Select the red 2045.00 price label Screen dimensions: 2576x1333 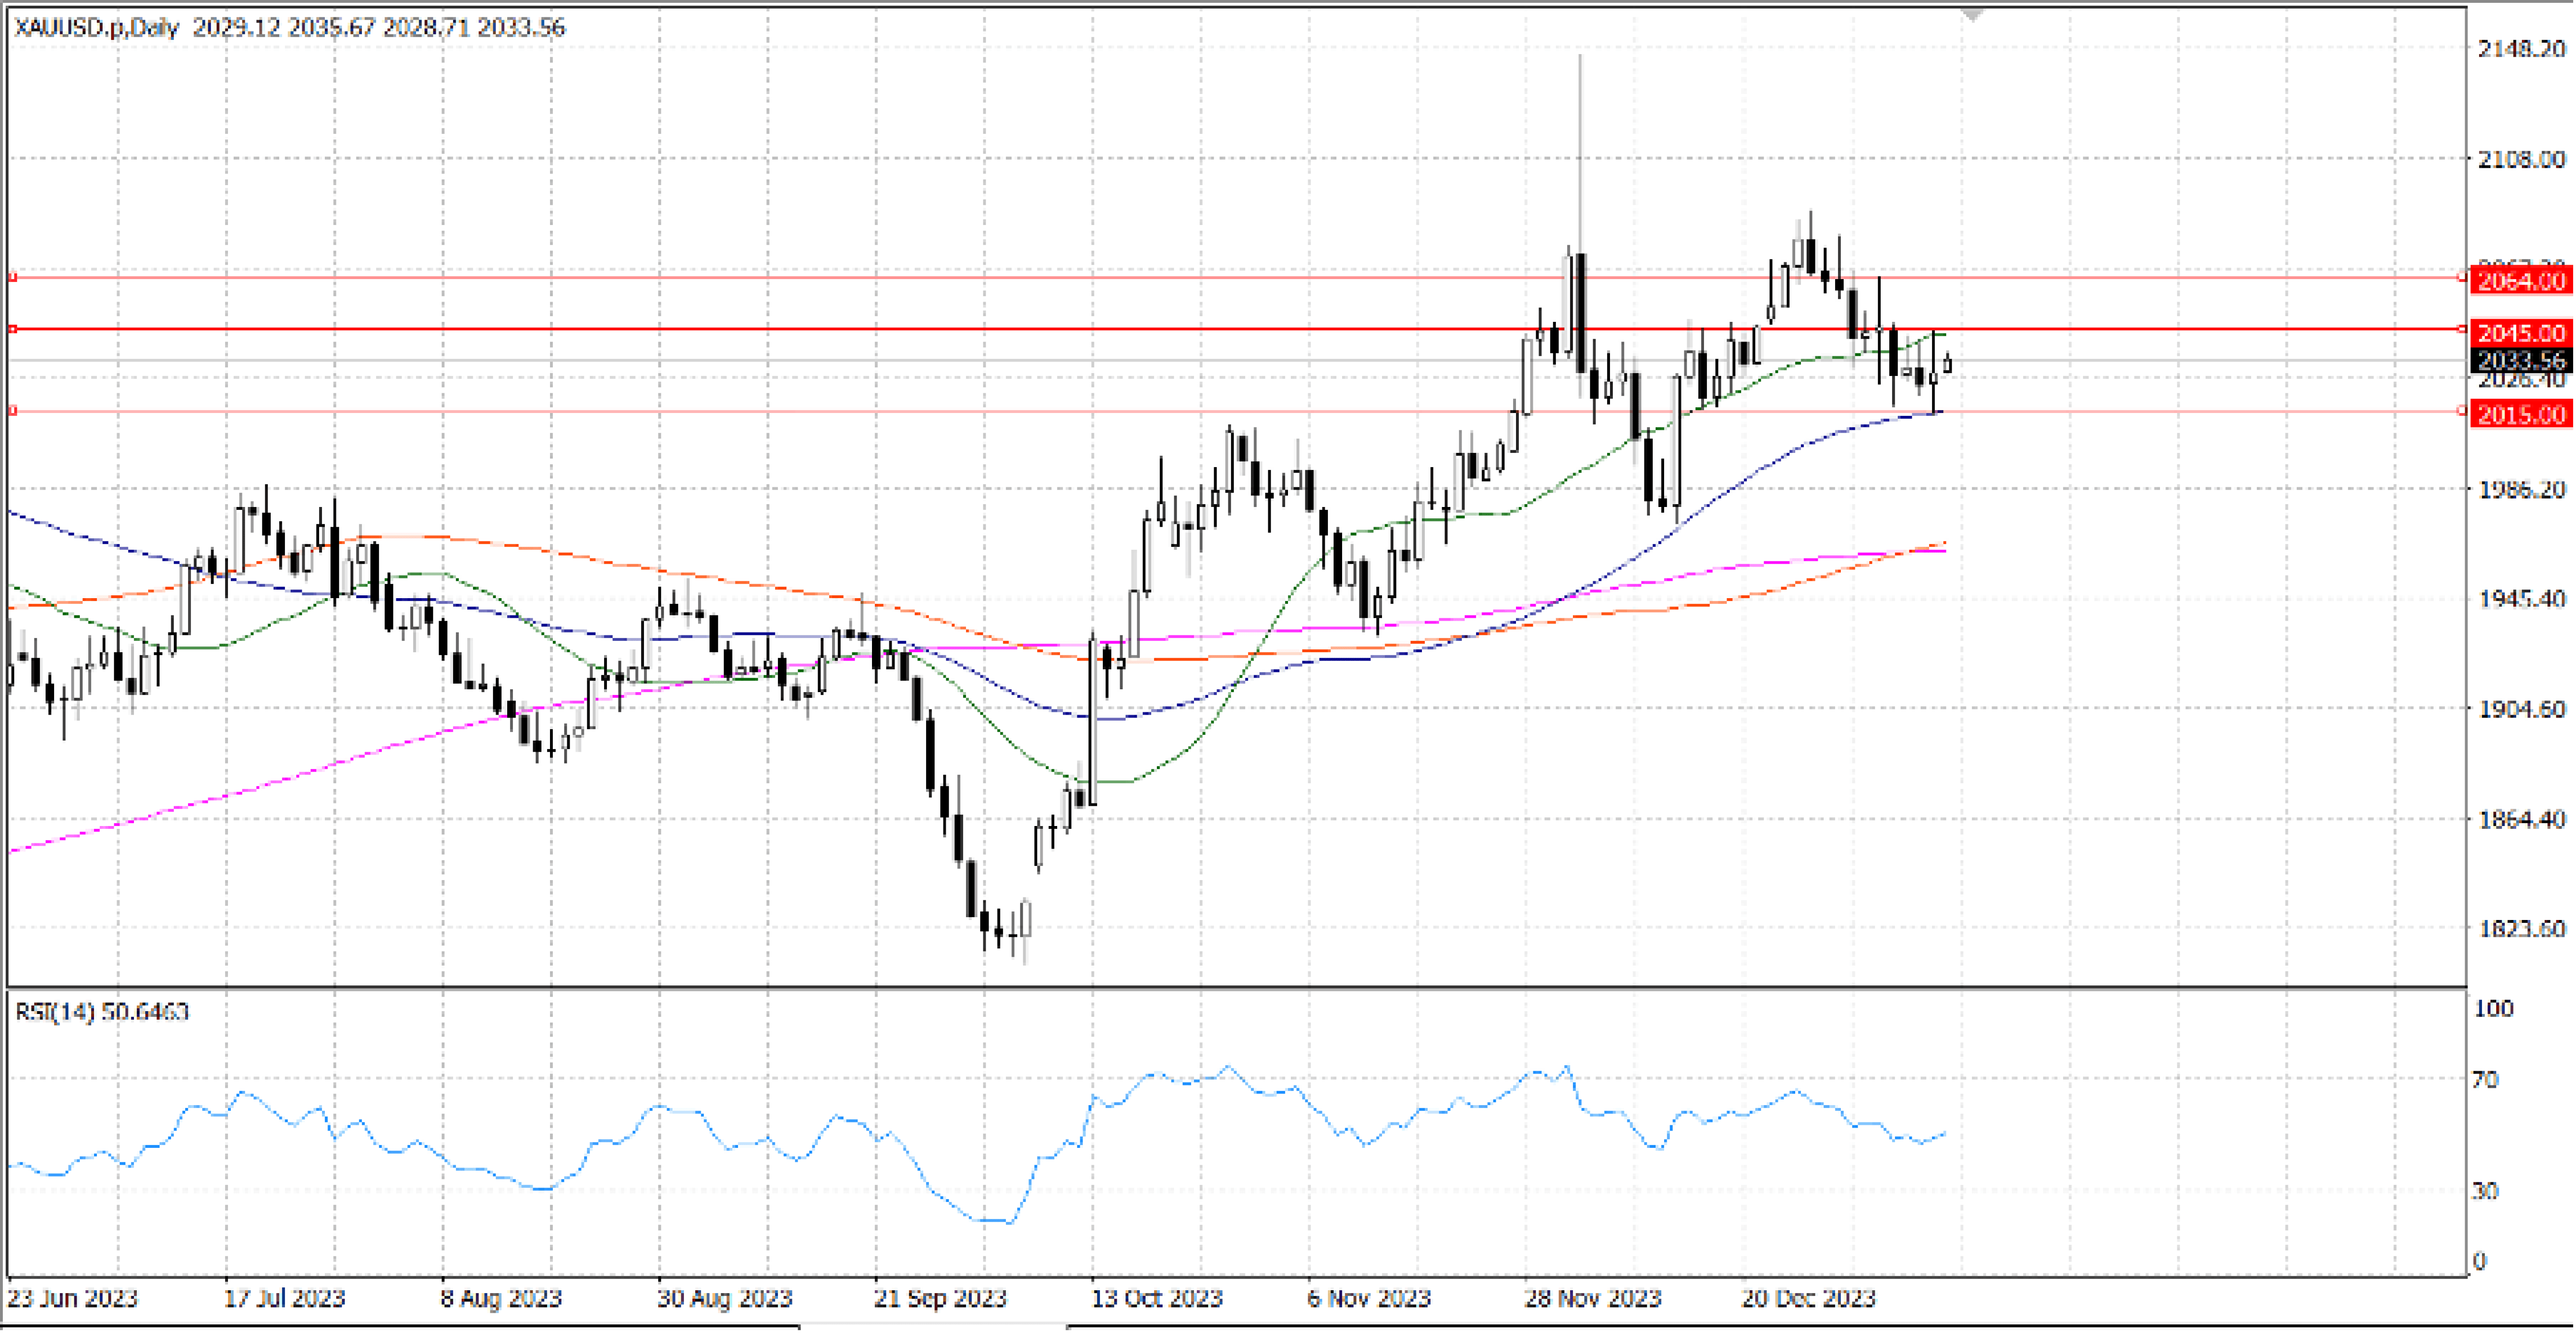2521,333
